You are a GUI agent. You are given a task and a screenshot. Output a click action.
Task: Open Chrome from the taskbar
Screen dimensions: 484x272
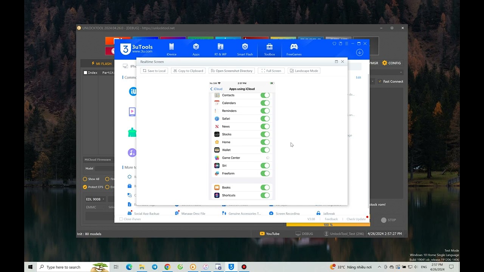pos(167,267)
